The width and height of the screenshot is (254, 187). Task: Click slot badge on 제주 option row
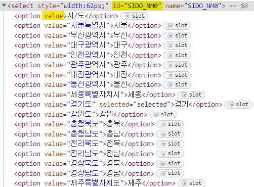[191, 183]
